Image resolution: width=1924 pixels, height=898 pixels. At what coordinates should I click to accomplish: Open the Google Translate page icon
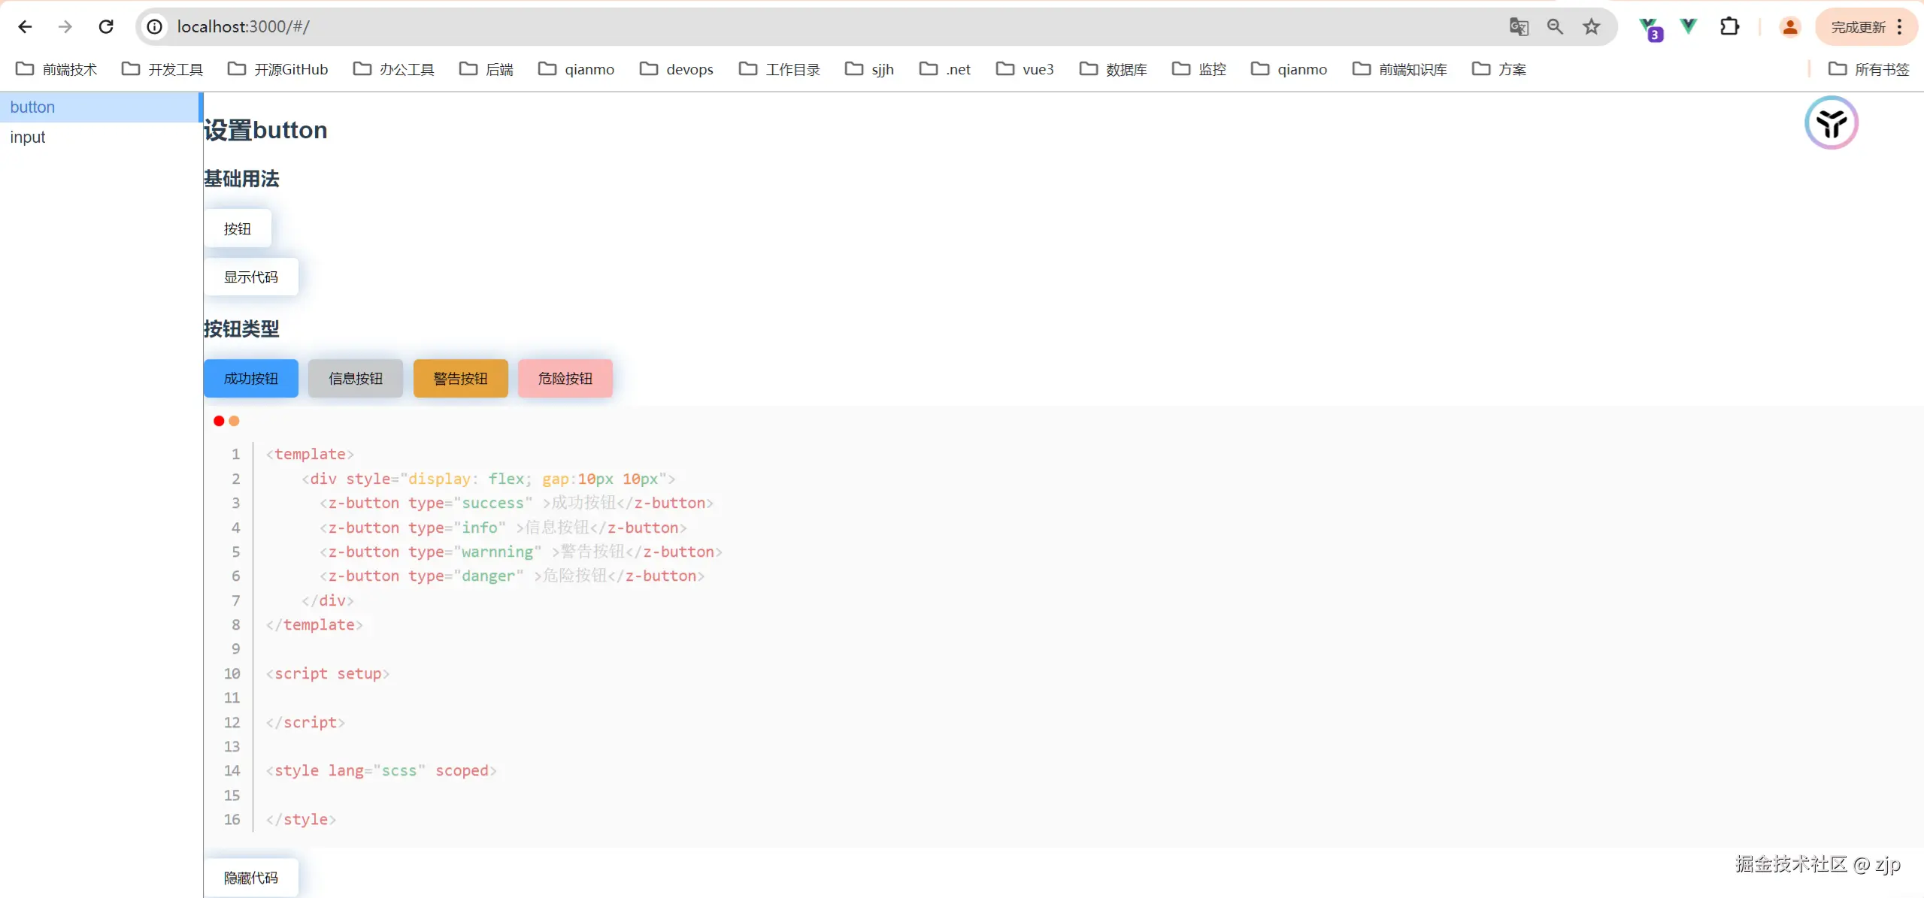(1518, 27)
